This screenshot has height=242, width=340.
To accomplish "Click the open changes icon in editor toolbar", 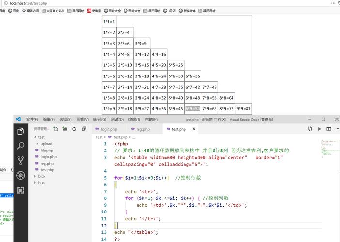I will coord(310,129).
